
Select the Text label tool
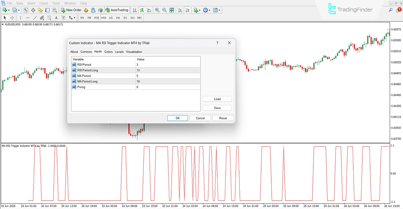pos(63,17)
